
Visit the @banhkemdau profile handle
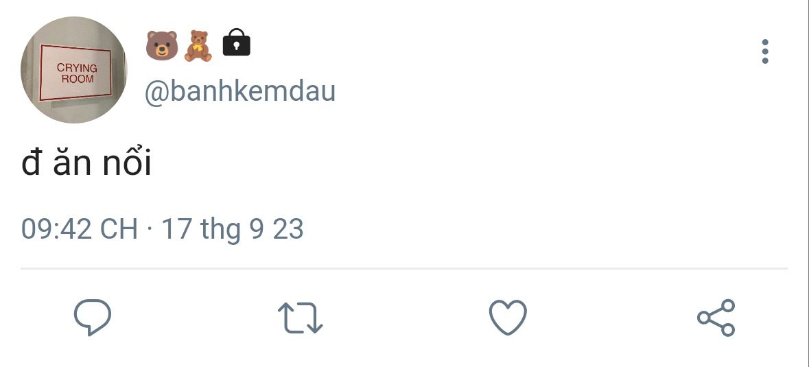pyautogui.click(x=240, y=91)
